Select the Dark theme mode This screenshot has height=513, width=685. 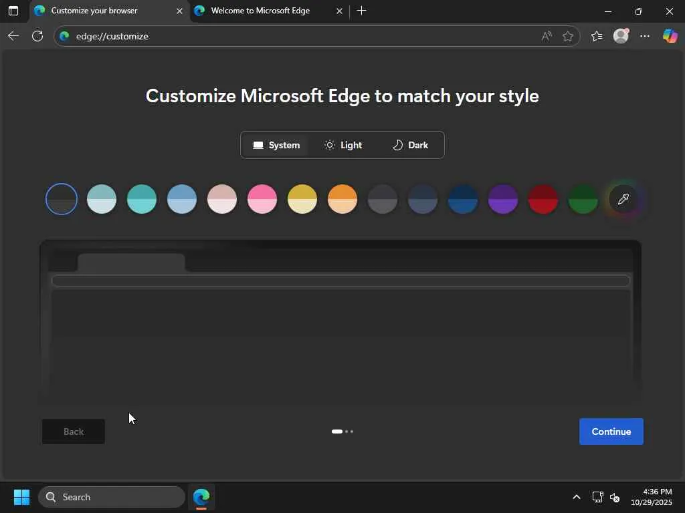click(x=410, y=145)
